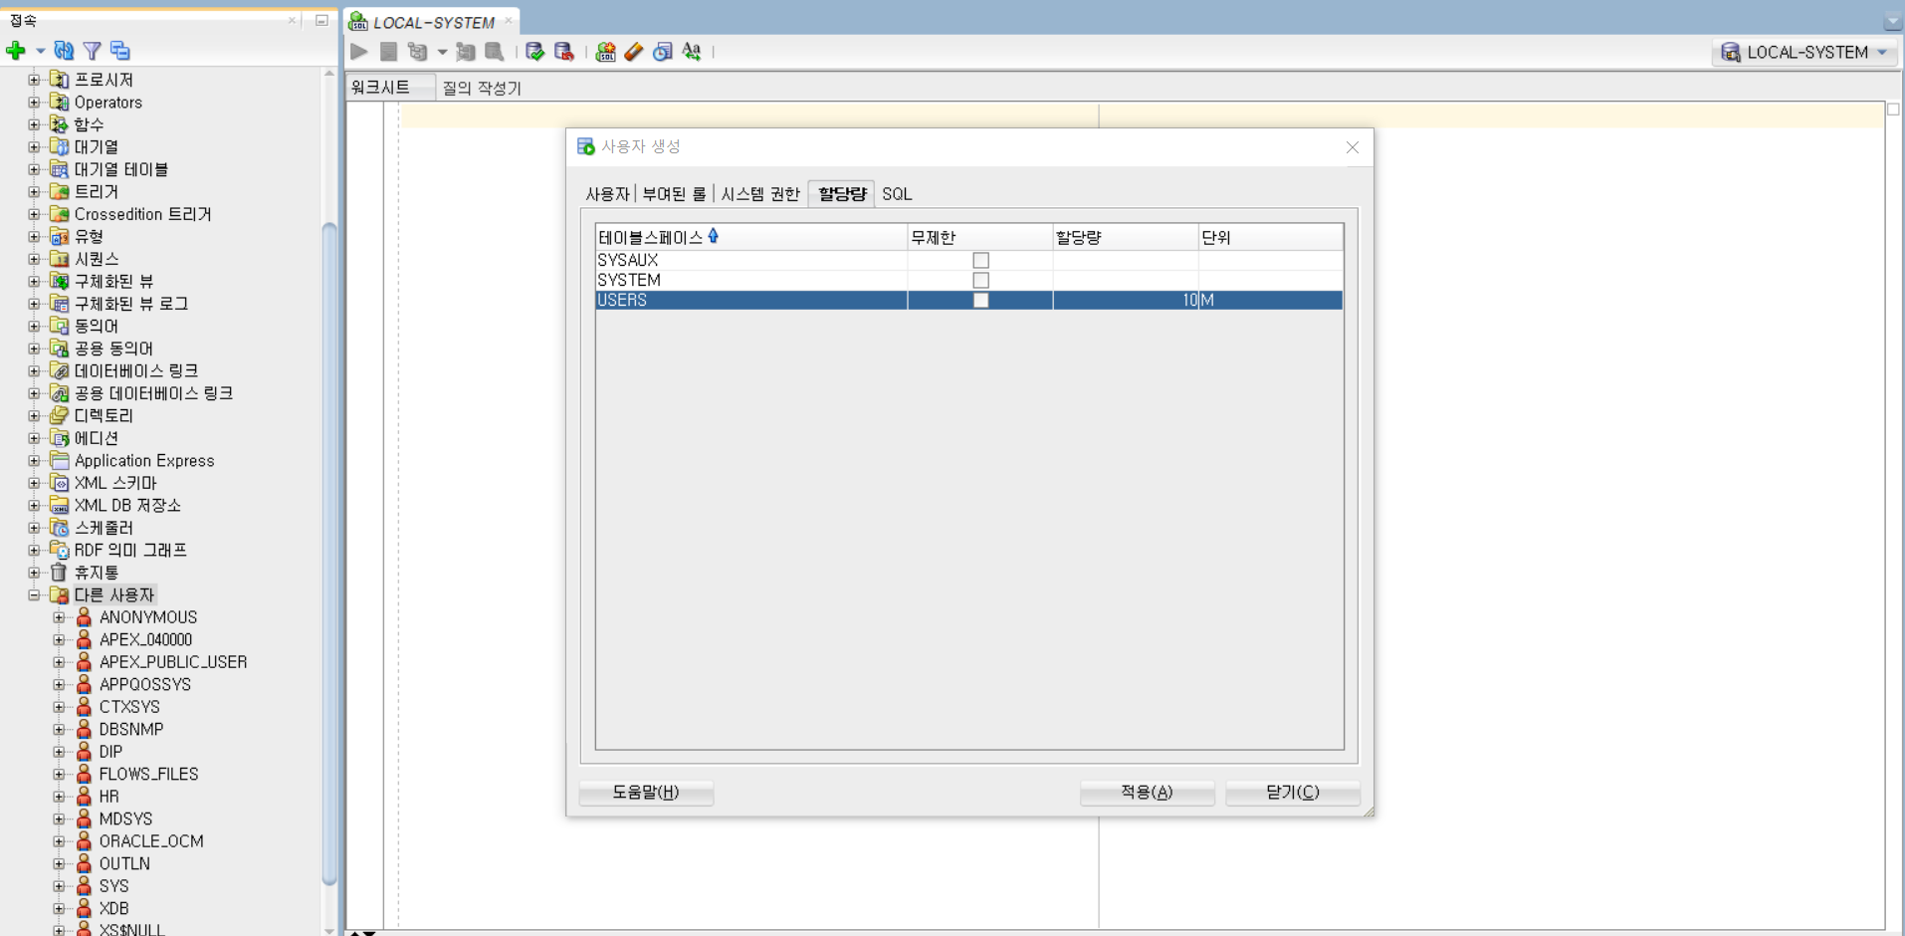Click the 적용(A) apply button

coord(1147,792)
